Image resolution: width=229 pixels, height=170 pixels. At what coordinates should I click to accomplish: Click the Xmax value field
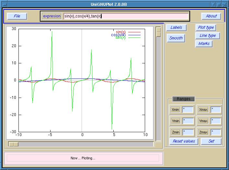click(216, 110)
